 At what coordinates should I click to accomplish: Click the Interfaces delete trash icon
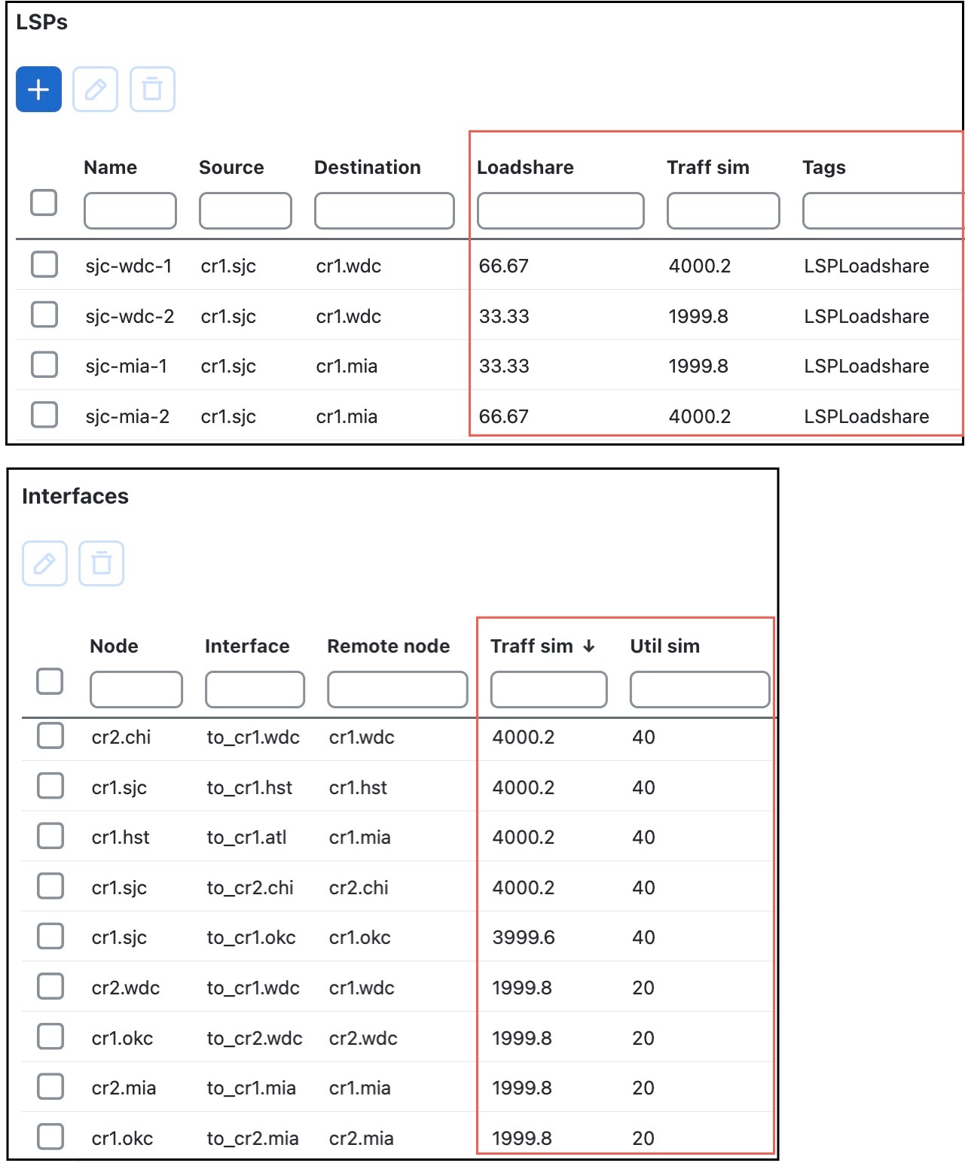(x=103, y=563)
